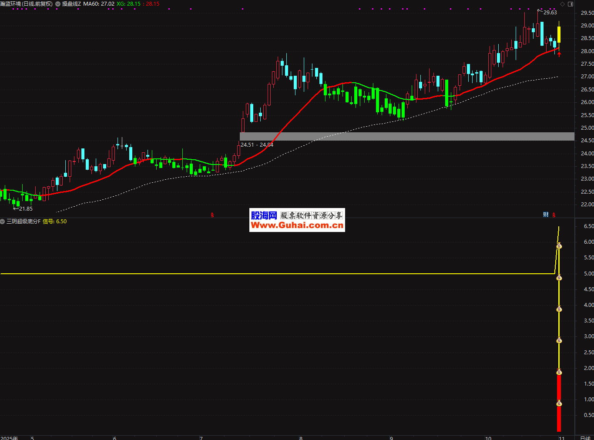Viewport: 594px width, 440px height.
Task: Click the red $ marker near July
Action: (212, 215)
